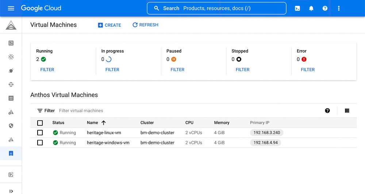Open the Anthos logo at sidebar top
The image size is (365, 194).
(11, 25)
